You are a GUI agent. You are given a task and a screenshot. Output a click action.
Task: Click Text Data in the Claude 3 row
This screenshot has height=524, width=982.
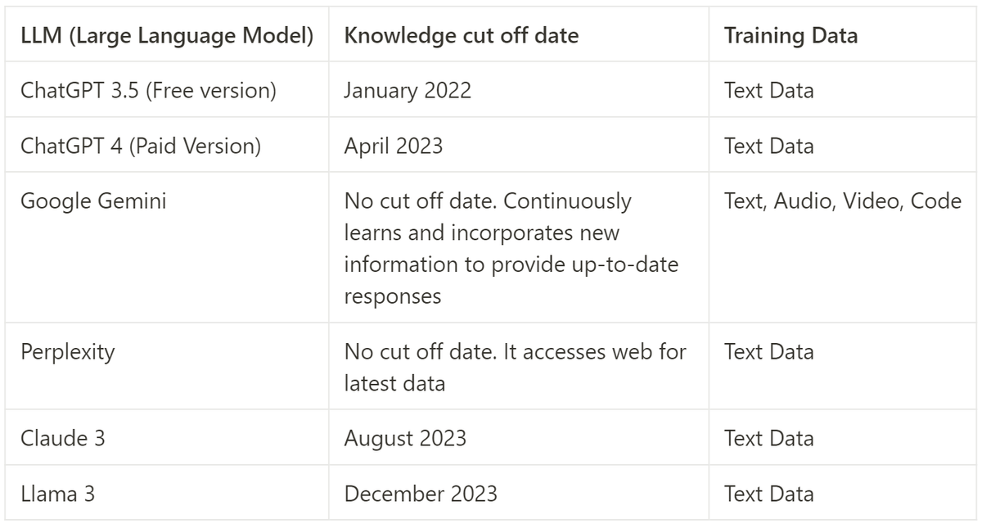[768, 438]
